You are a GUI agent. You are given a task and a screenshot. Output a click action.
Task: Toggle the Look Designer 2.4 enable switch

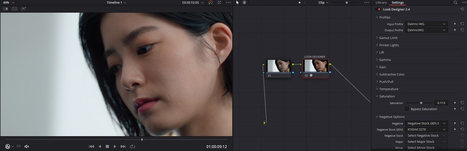pos(378,9)
